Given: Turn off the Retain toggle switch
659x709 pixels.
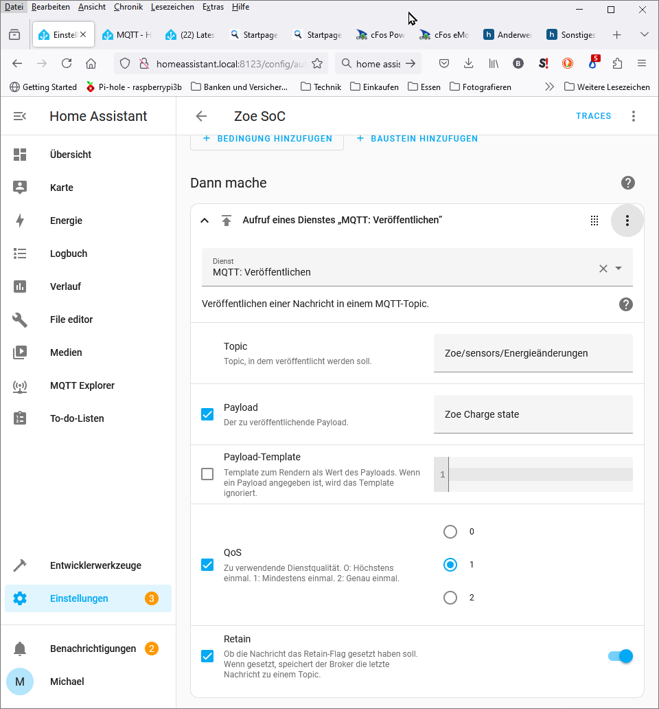Looking at the screenshot, I should [620, 656].
